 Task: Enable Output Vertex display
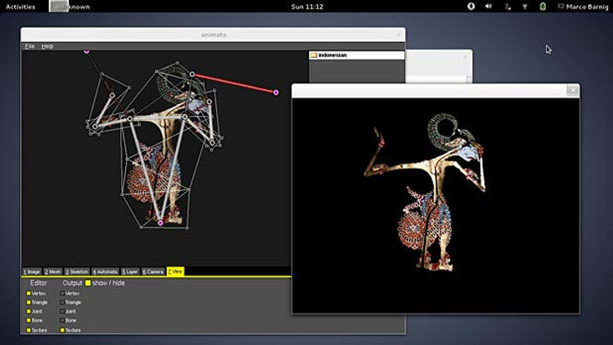click(62, 293)
